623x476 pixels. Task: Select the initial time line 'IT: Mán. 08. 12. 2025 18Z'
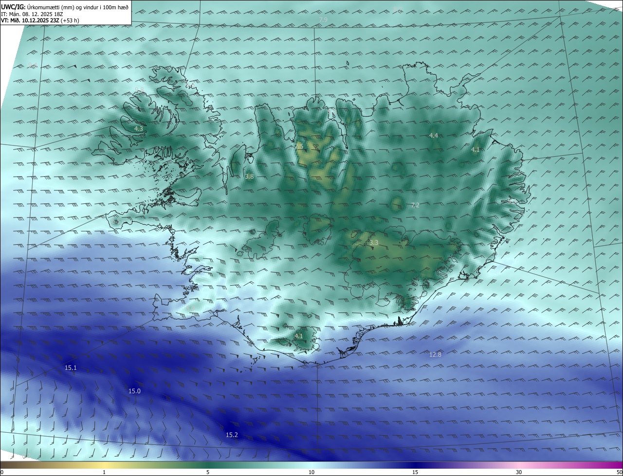[33, 14]
